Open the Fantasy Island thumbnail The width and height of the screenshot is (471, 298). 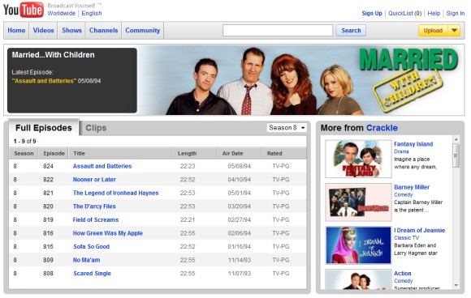(358, 159)
